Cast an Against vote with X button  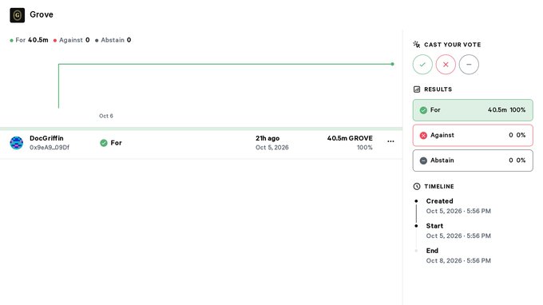[446, 65]
